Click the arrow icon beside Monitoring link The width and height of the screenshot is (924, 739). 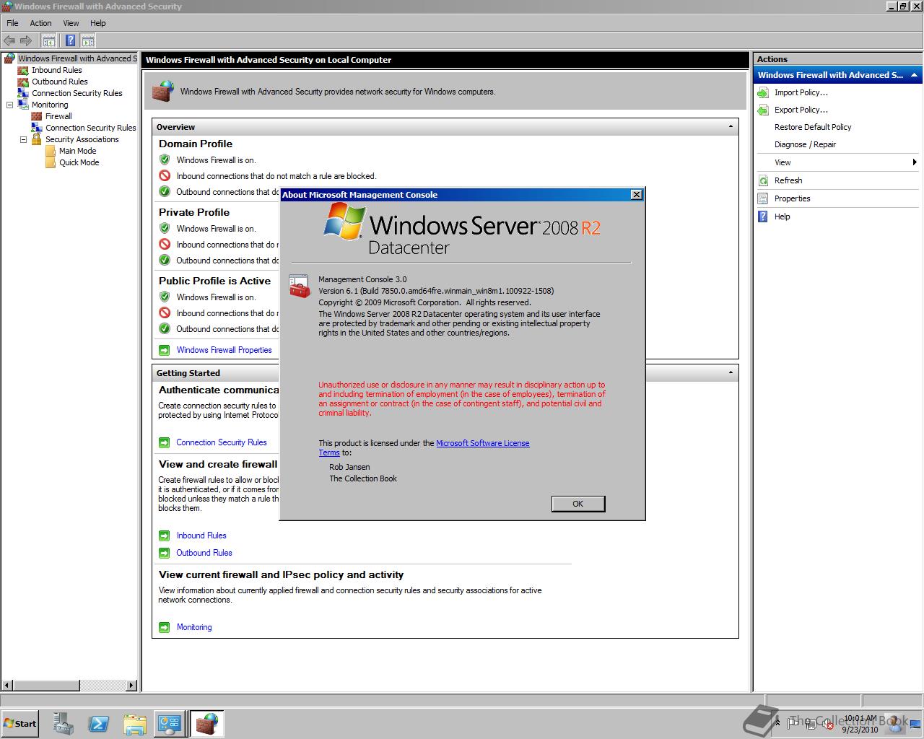click(164, 627)
